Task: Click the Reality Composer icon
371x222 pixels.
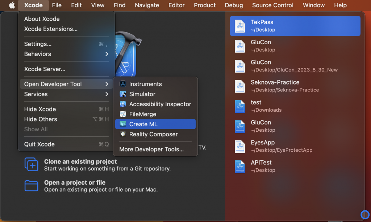Action: tap(123, 134)
